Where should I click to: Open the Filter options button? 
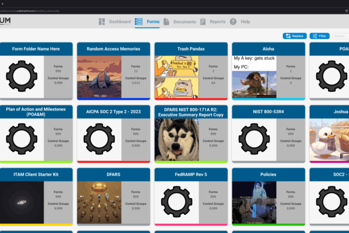click(320, 36)
